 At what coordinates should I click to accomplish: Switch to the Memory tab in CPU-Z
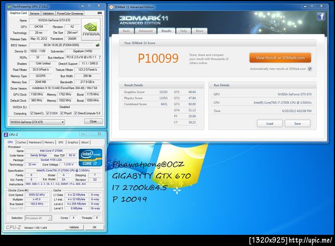tap(49, 142)
